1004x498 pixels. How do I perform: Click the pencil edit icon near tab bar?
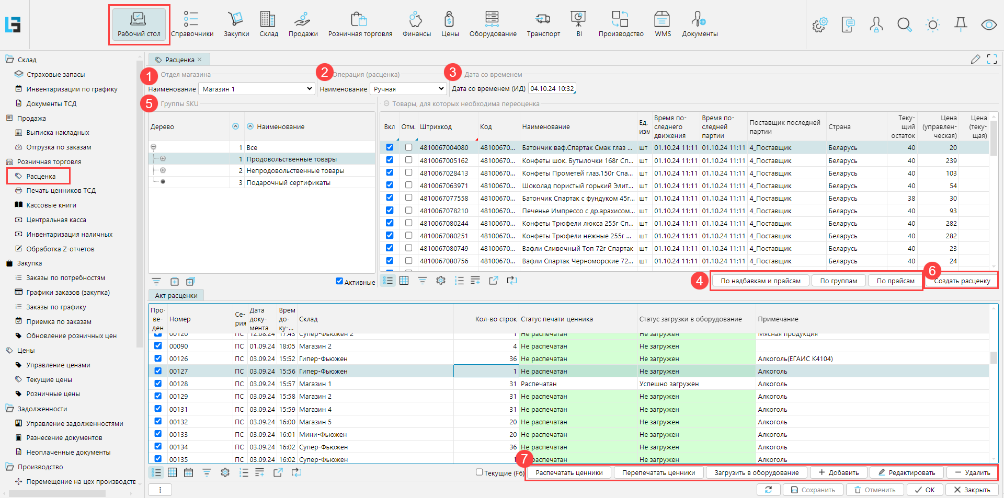click(x=975, y=59)
